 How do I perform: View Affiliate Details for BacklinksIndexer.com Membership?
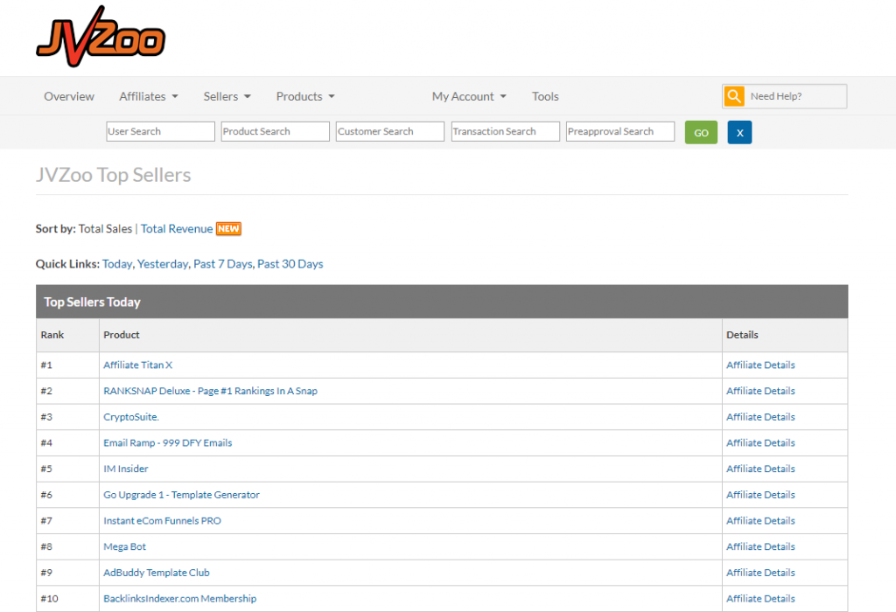coord(760,599)
